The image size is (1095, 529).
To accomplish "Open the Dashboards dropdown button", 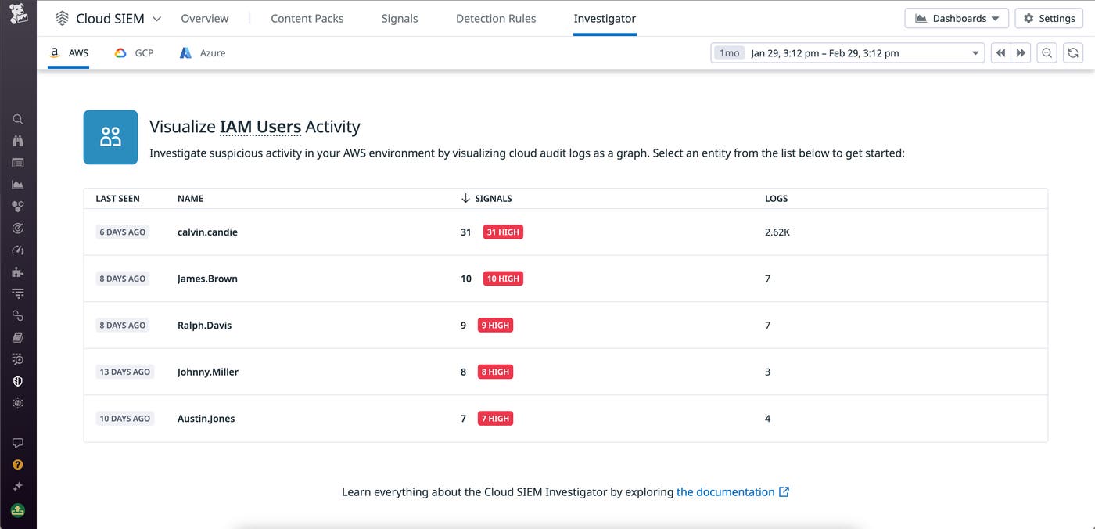I will click(956, 18).
